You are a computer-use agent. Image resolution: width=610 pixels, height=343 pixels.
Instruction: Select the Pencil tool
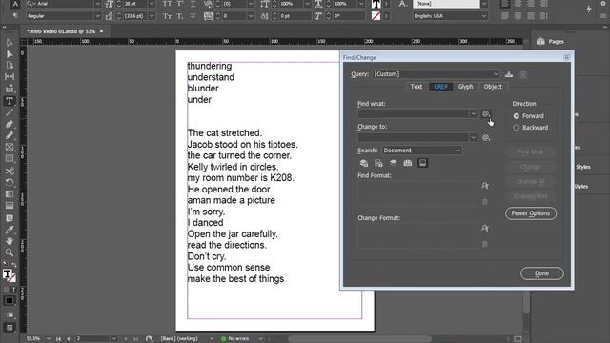coord(10,135)
